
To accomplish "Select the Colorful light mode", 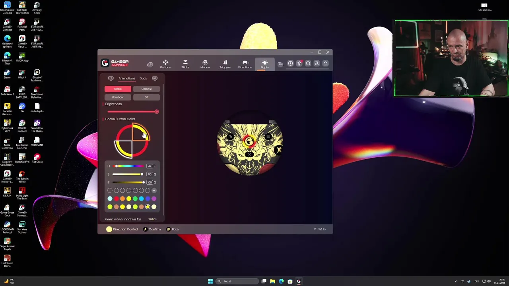I will click(x=146, y=89).
